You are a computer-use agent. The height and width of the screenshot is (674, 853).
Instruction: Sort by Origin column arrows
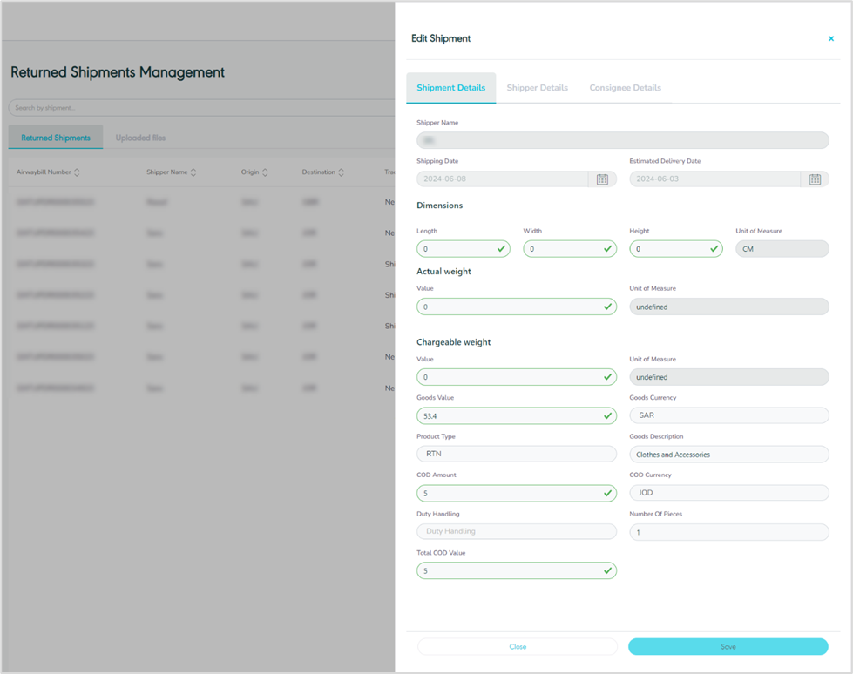[265, 172]
